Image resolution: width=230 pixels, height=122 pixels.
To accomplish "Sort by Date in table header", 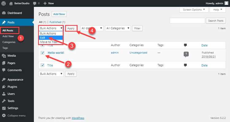I will 204,45.
